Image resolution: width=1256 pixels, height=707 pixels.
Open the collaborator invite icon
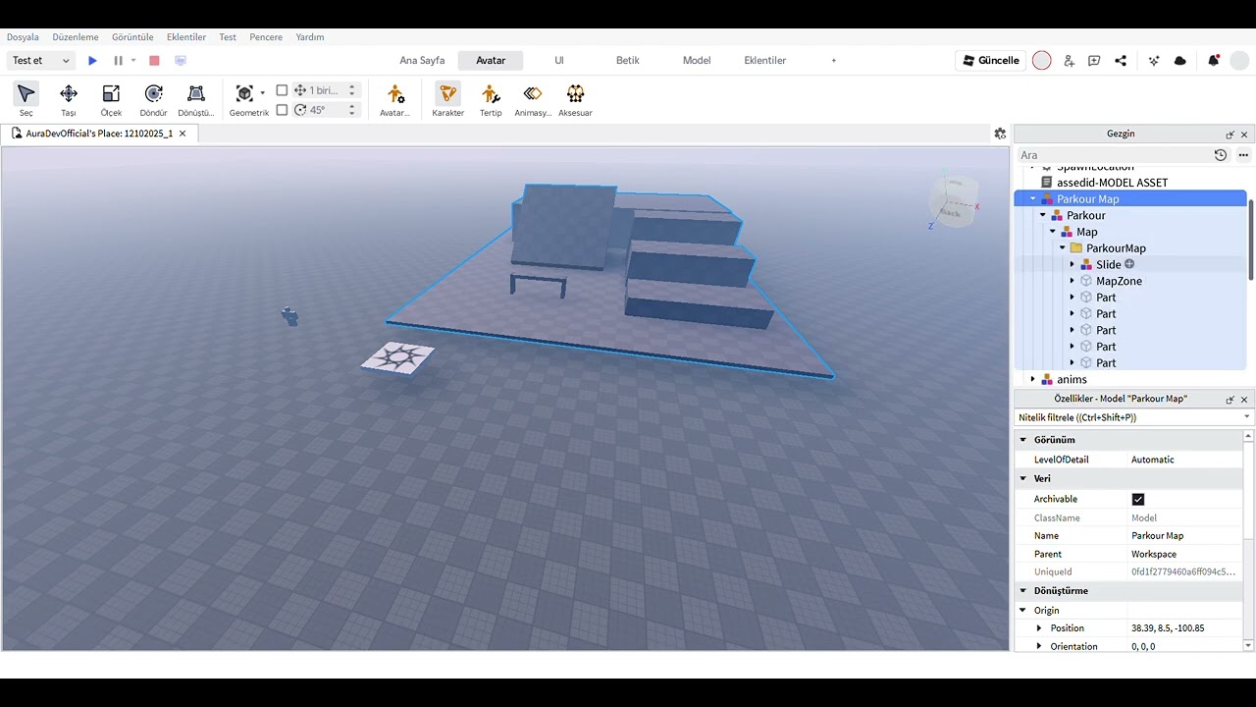pos(1069,61)
